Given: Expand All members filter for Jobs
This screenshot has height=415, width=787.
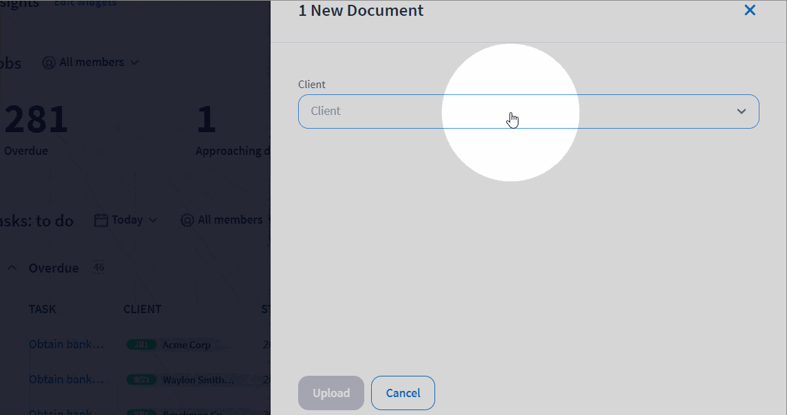Looking at the screenshot, I should 92,63.
